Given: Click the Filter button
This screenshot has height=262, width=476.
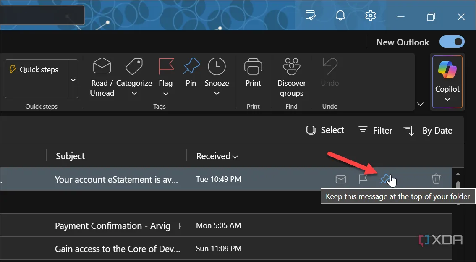Looking at the screenshot, I should click(375, 131).
